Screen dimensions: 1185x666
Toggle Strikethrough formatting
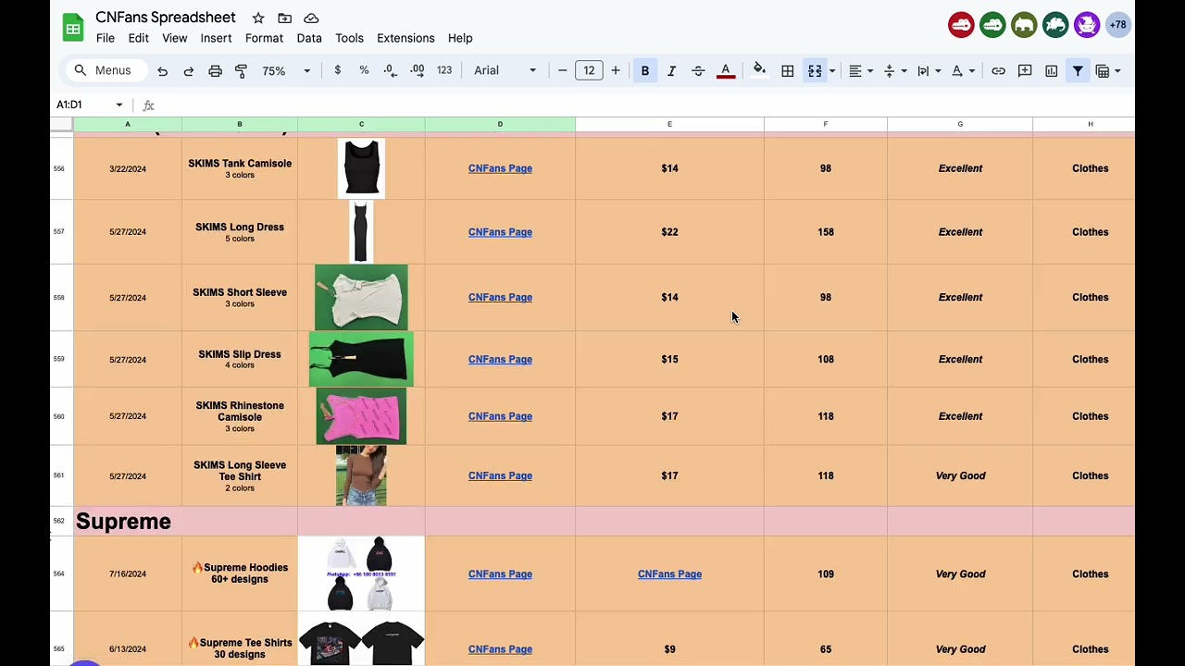[698, 71]
